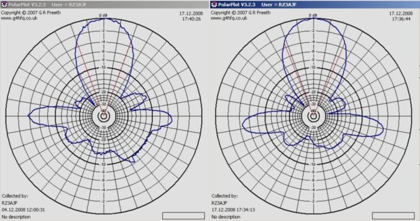Click the 'No description' text in right window
Viewport: 420px width, 221px height.
click(226, 217)
